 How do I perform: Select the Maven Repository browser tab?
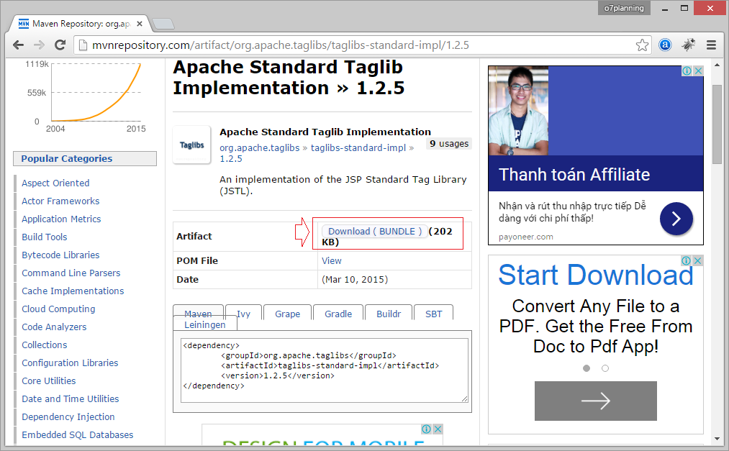pos(79,24)
